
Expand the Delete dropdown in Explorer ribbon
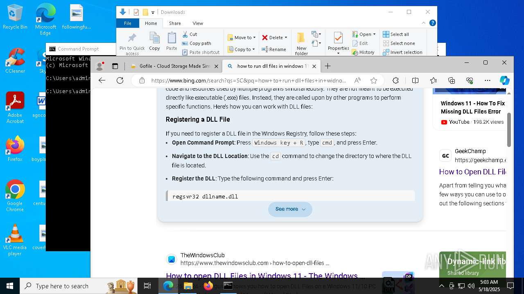coord(286,38)
